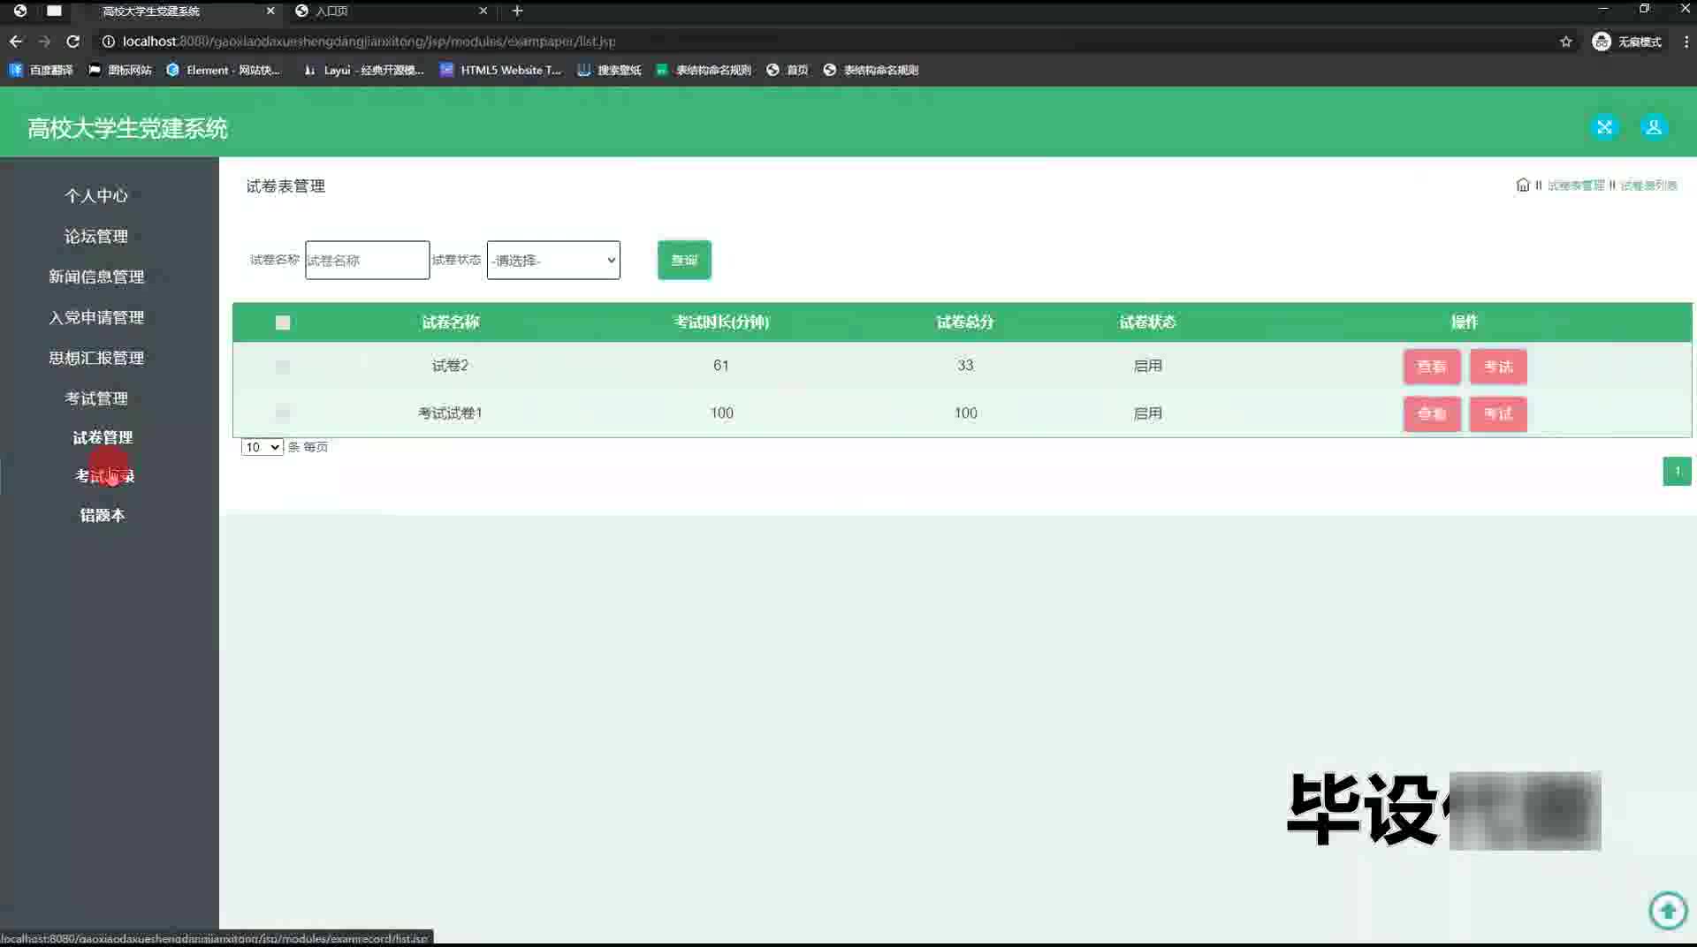Go back with browser back arrow

coord(16,42)
